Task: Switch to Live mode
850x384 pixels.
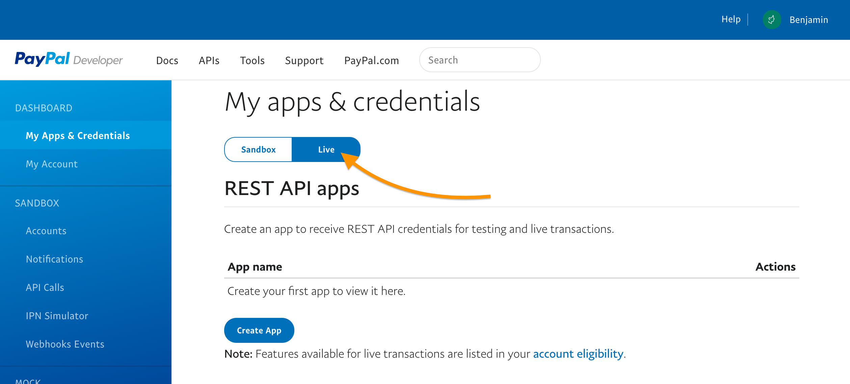Action: [326, 149]
